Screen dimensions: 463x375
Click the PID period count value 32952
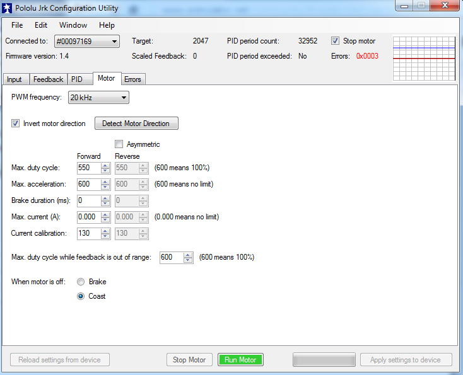tap(308, 41)
